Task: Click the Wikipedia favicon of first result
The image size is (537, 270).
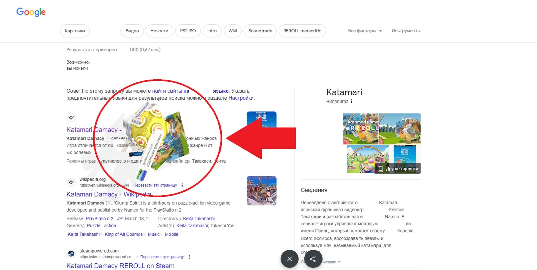Action: coord(71,118)
